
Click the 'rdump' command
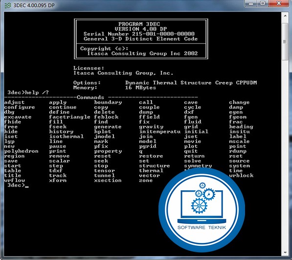click(238, 151)
